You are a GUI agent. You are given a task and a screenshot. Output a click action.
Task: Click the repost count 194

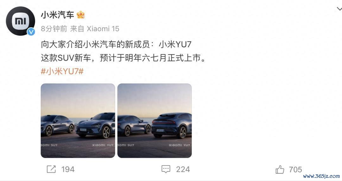coord(68,169)
